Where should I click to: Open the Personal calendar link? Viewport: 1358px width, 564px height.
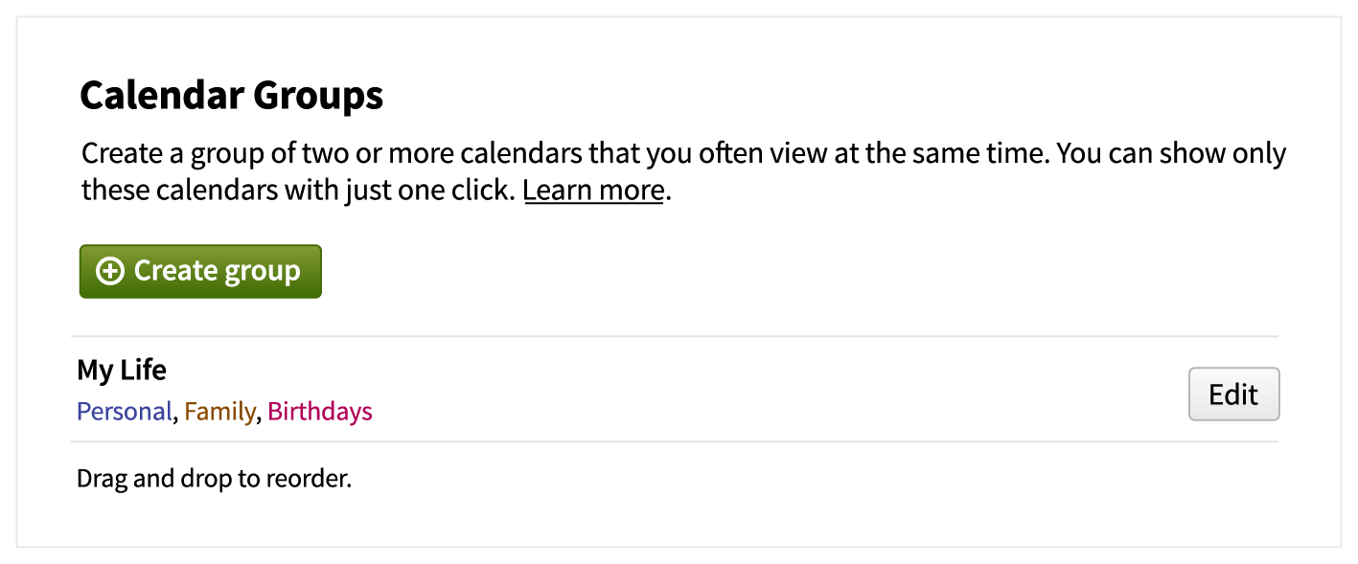(125, 412)
